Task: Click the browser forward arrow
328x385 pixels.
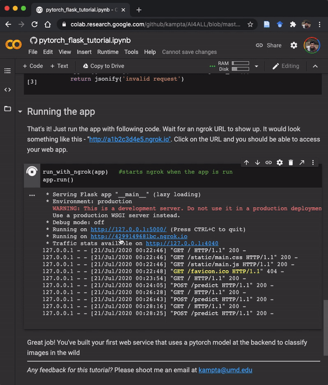Action: [x=21, y=24]
